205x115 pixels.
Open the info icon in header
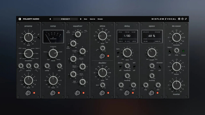coord(179,19)
